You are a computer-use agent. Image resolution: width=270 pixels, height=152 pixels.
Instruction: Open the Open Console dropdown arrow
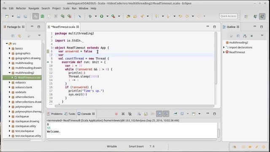tap(200, 114)
